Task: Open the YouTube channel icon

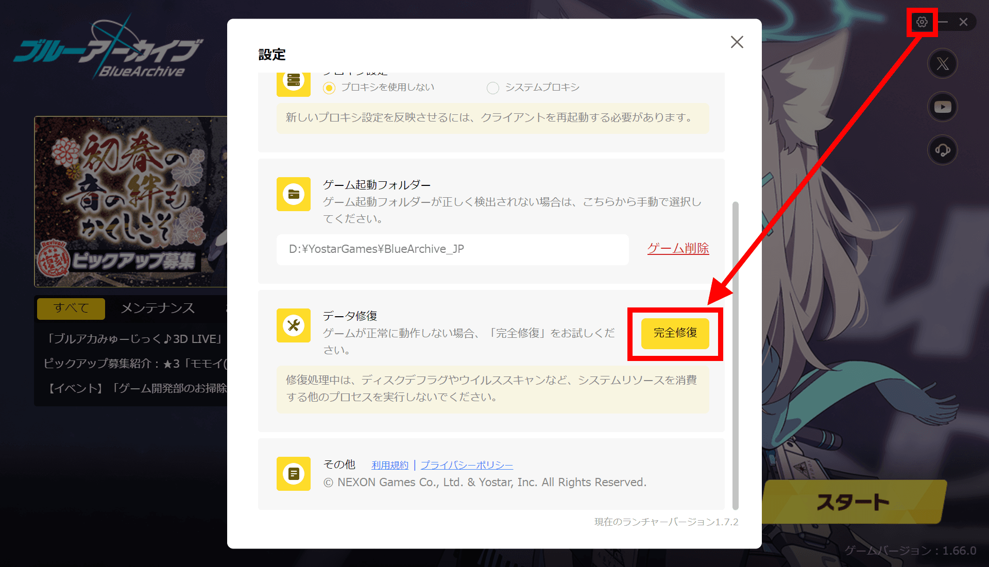Action: coord(943,107)
